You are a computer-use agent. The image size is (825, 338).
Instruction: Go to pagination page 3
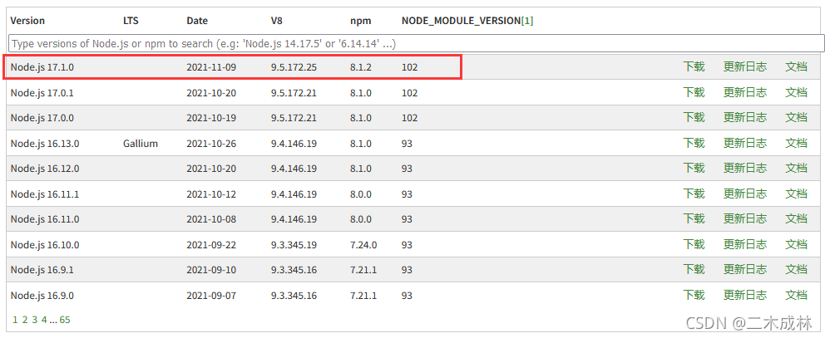(x=34, y=319)
